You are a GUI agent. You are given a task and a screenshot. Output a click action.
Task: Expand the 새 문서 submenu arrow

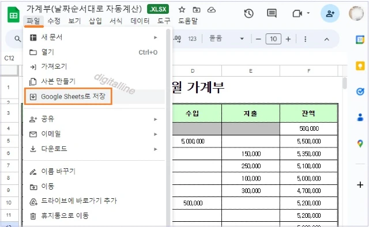(156, 37)
